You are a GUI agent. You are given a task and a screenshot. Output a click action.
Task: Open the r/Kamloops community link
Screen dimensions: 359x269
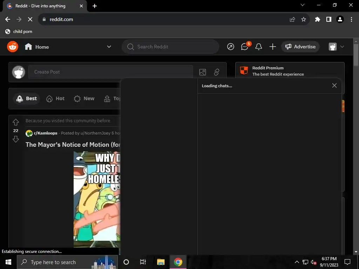tap(46, 133)
